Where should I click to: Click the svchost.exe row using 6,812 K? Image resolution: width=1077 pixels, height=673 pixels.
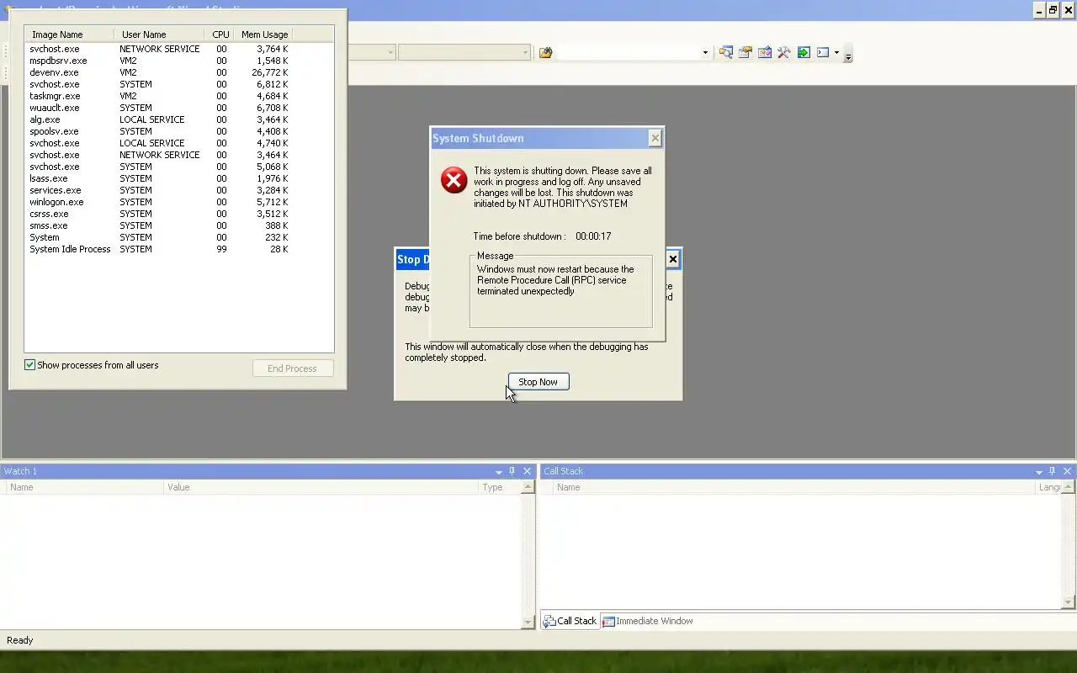tap(160, 84)
